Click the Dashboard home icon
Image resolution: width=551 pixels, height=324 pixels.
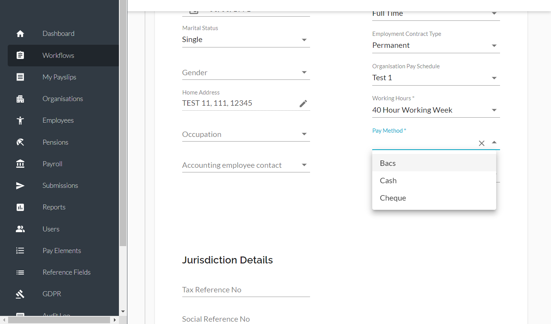(x=20, y=34)
